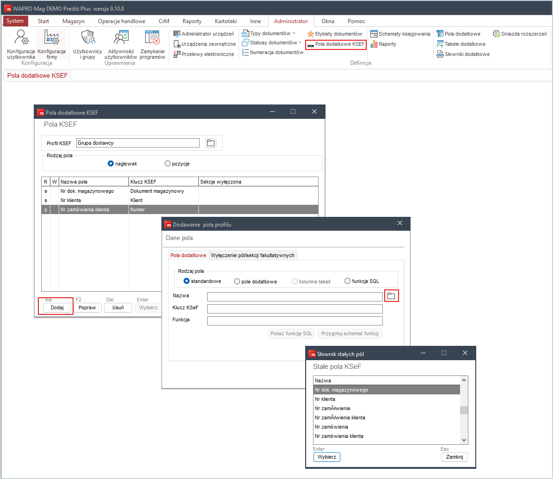Click Zamykanie programów icon
The width and height of the screenshot is (553, 479).
(152, 38)
